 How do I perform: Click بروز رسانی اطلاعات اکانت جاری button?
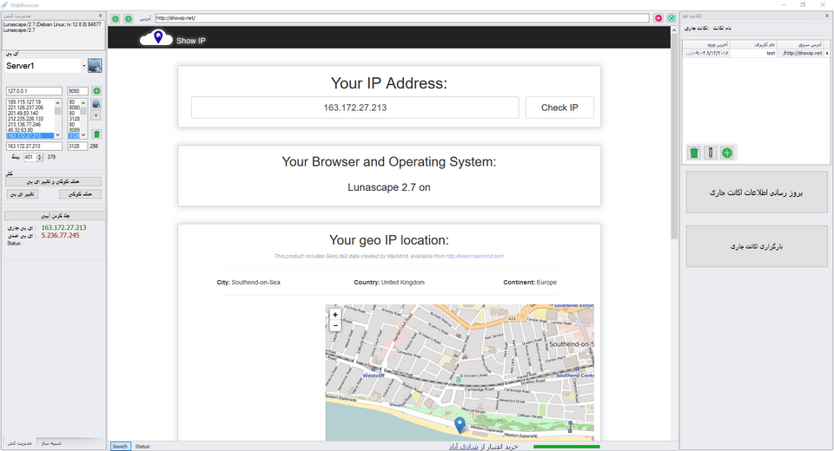click(757, 193)
